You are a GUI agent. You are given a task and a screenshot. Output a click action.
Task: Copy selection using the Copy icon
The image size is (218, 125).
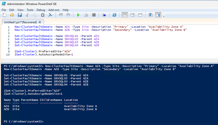point(35,15)
